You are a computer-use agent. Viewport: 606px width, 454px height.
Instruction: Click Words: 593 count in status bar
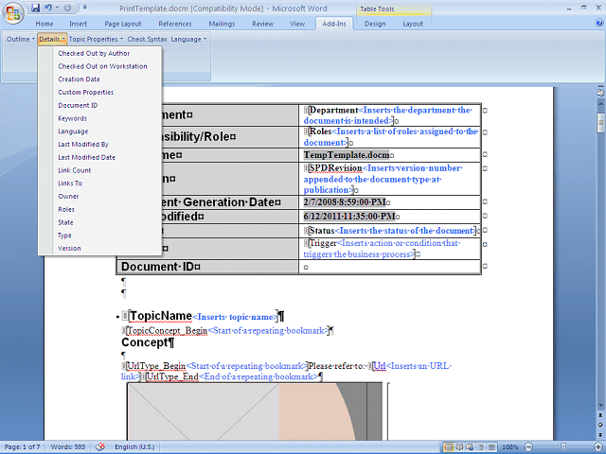tap(68, 447)
